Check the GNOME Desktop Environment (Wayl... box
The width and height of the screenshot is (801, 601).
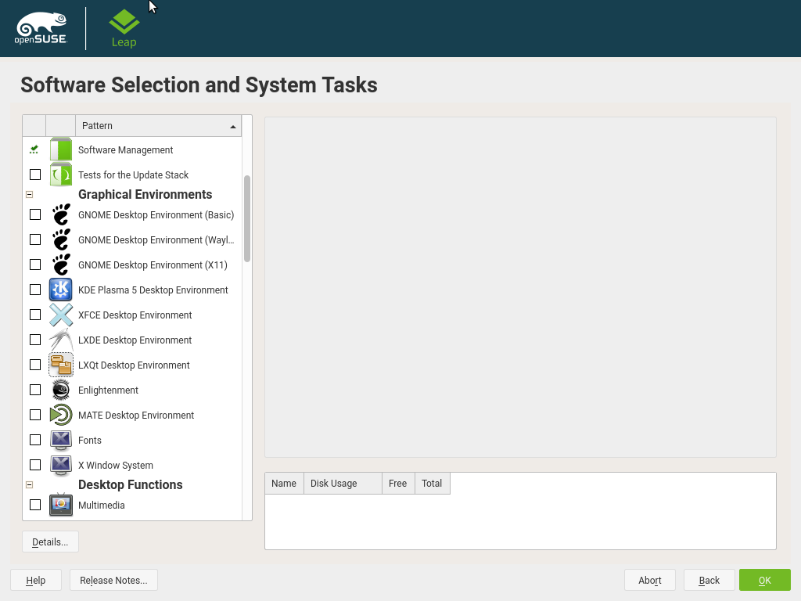coord(35,239)
